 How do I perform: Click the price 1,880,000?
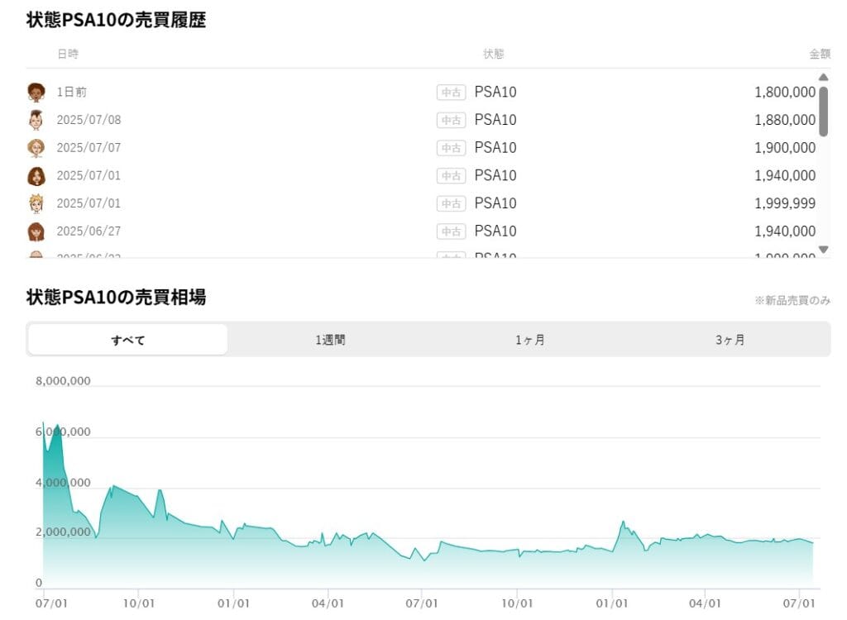(x=785, y=120)
